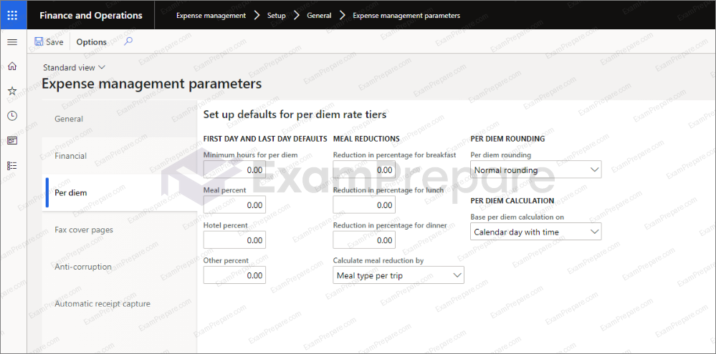Open Modules list icon in sidebar
This screenshot has width=716, height=354.
pos(12,165)
